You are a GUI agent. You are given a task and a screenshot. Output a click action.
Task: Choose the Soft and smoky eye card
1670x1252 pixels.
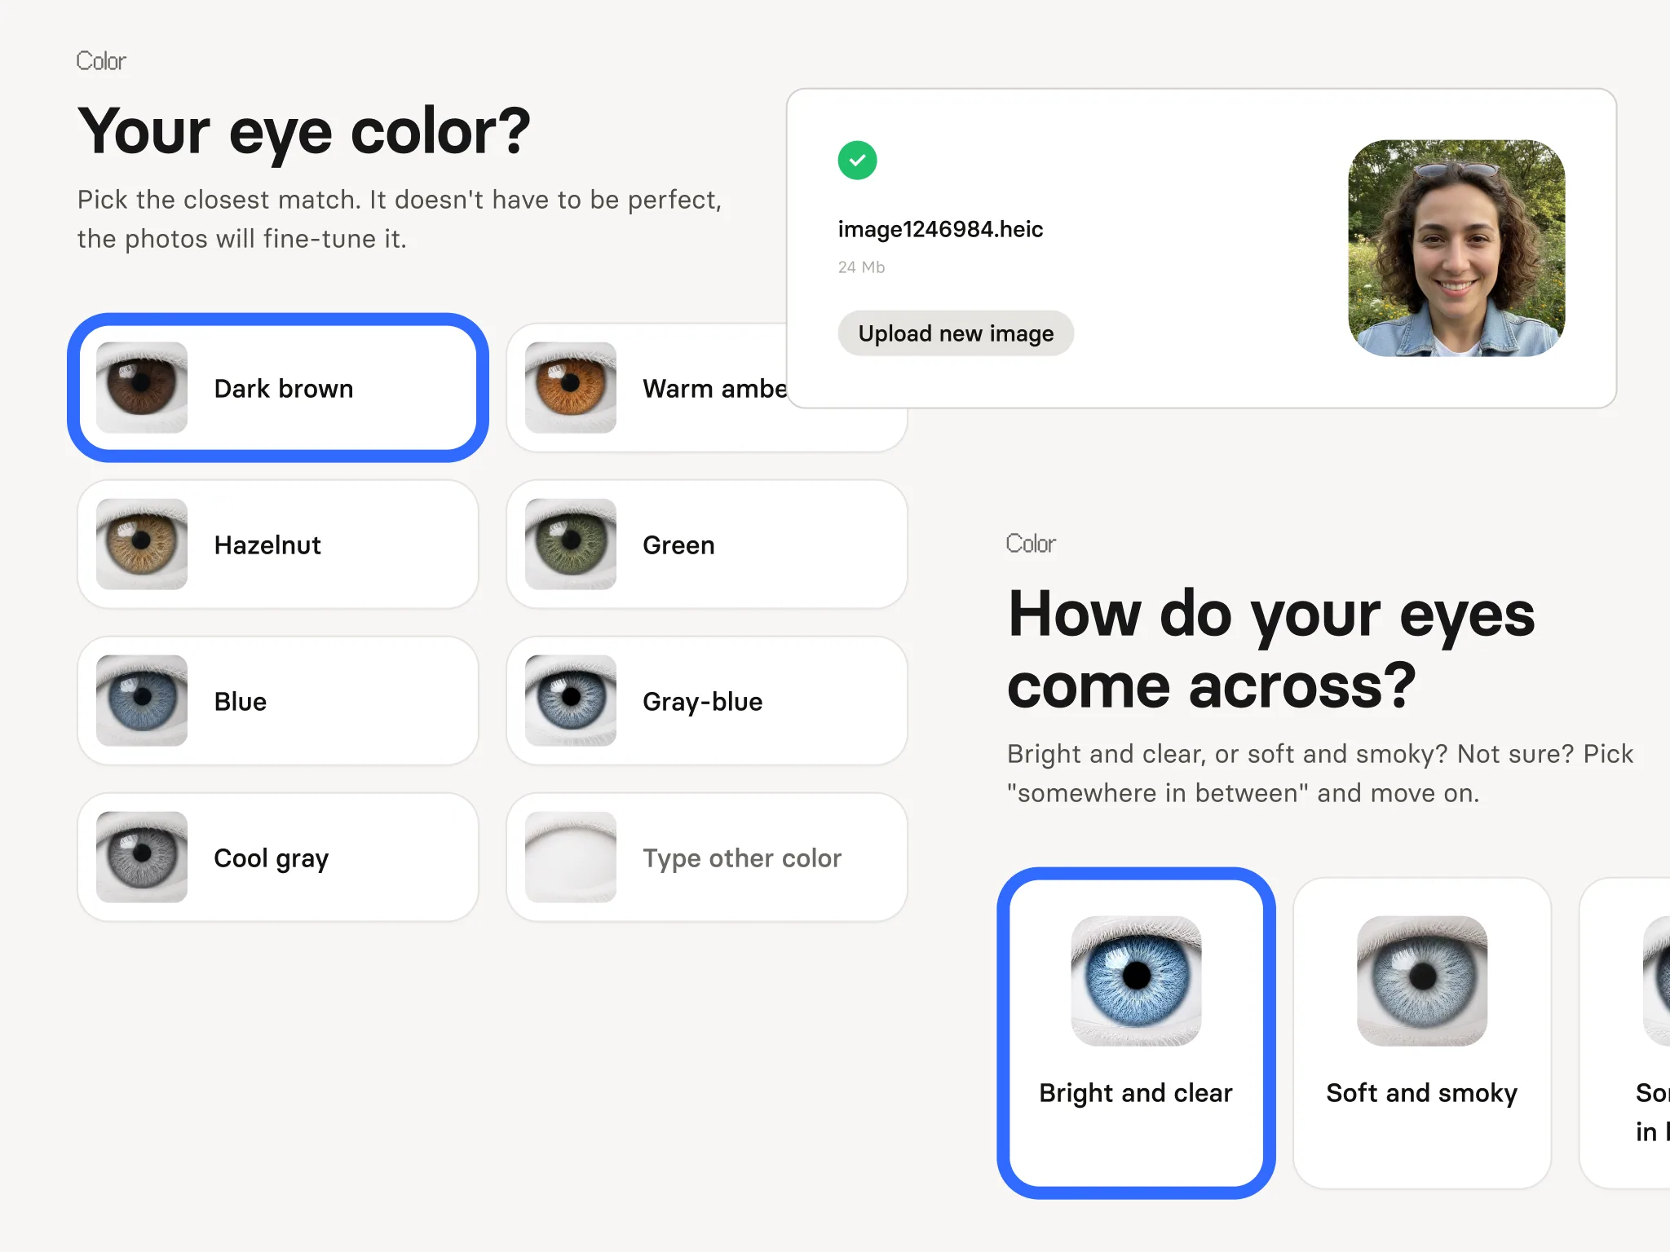point(1422,1033)
